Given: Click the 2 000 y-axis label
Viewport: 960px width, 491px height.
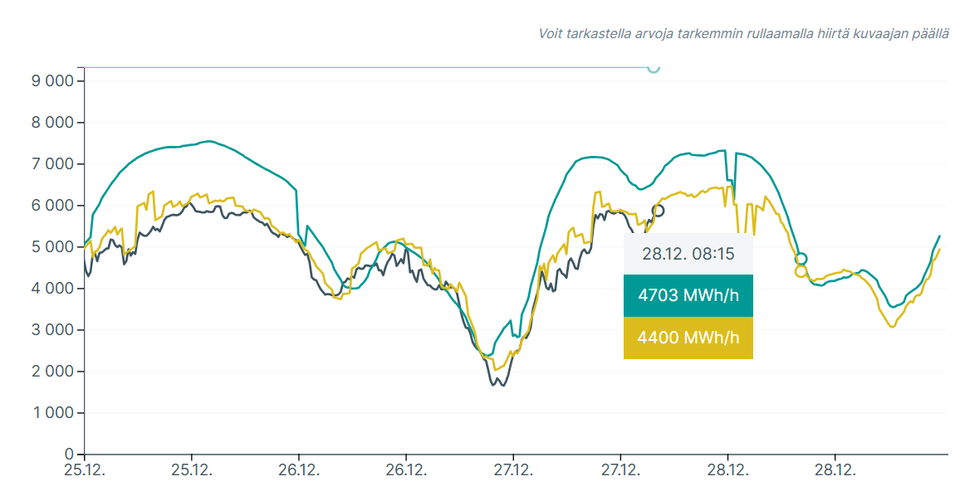Looking at the screenshot, I should [x=52, y=372].
